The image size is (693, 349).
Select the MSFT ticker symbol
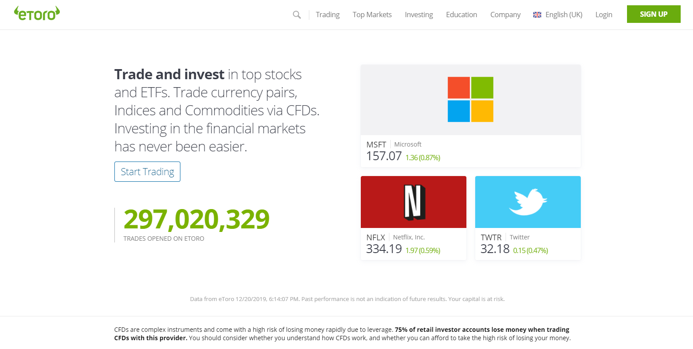click(376, 144)
